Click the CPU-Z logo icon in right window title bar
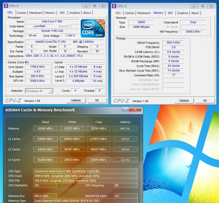The width and height of the screenshot is (219, 203). click(x=114, y=6)
